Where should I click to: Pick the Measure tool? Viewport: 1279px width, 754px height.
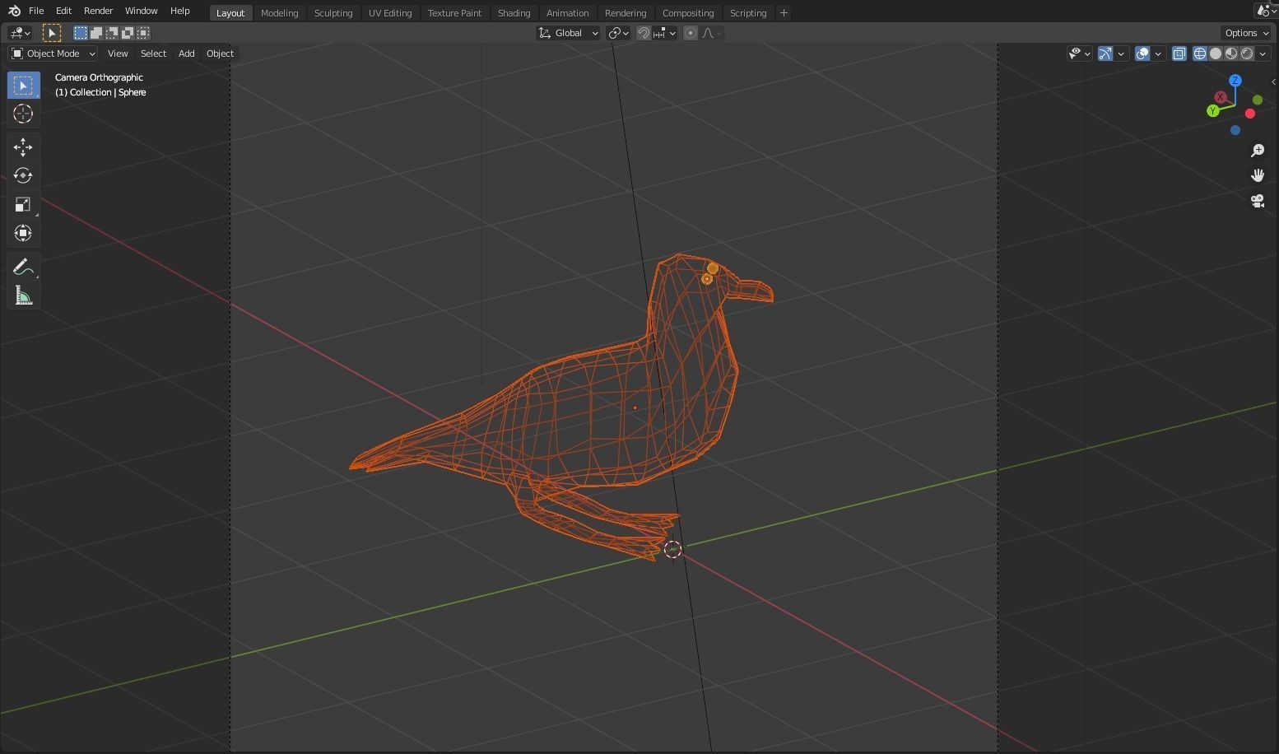click(23, 296)
